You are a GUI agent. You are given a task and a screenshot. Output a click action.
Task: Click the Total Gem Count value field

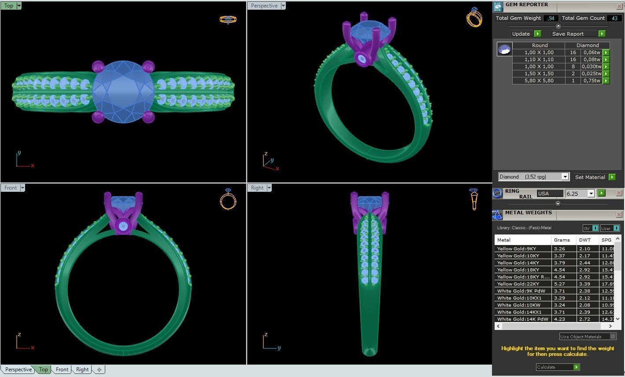614,18
